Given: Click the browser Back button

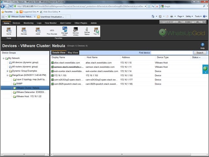Looking at the screenshot, I should 3,6.
